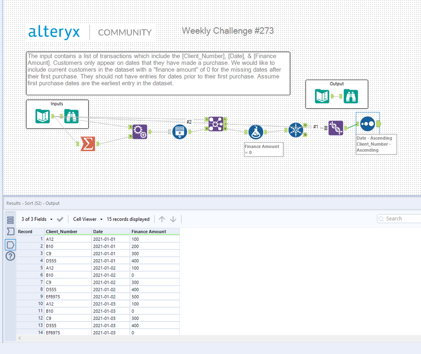The image size is (421, 354).
Task: Click the Summarize tool output anchor
Action: (98, 144)
